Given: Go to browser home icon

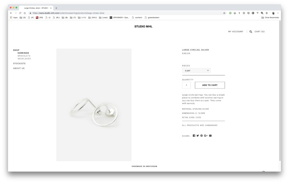Looking at the screenshot, I should 25,13.
